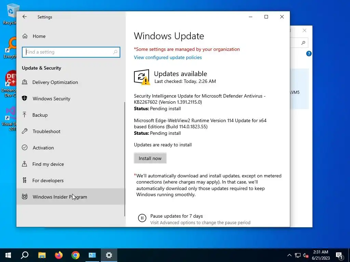This screenshot has width=350, height=262.
Task: Click the Windows Update heading
Action: 169,36
